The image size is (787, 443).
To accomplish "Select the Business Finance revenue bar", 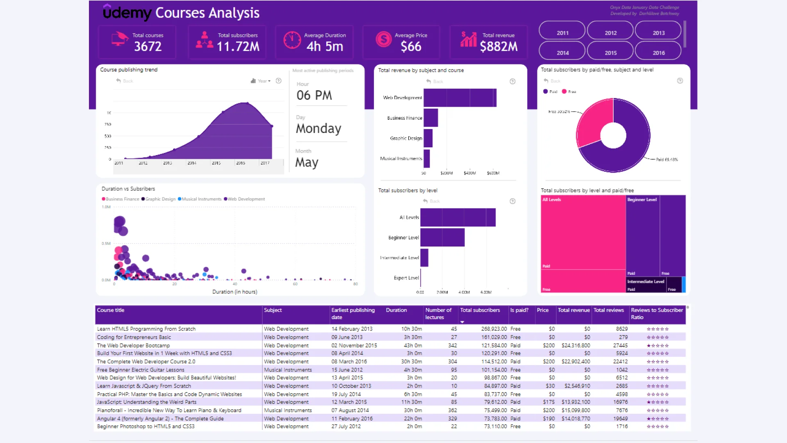I will (x=431, y=118).
